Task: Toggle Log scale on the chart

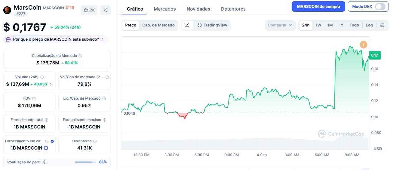Action: pos(369,25)
